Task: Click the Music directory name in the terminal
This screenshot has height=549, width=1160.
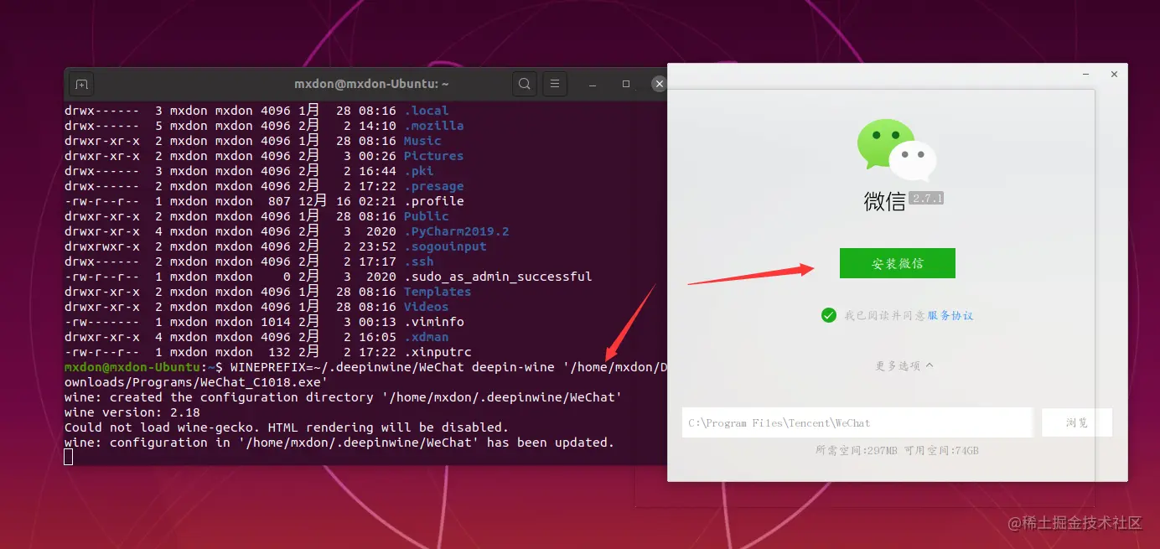Action: [422, 141]
